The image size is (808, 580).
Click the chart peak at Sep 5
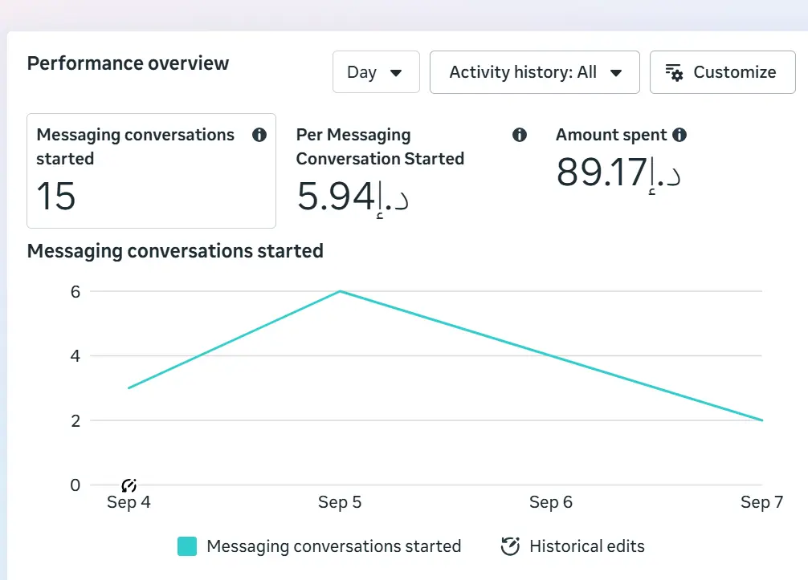click(340, 291)
